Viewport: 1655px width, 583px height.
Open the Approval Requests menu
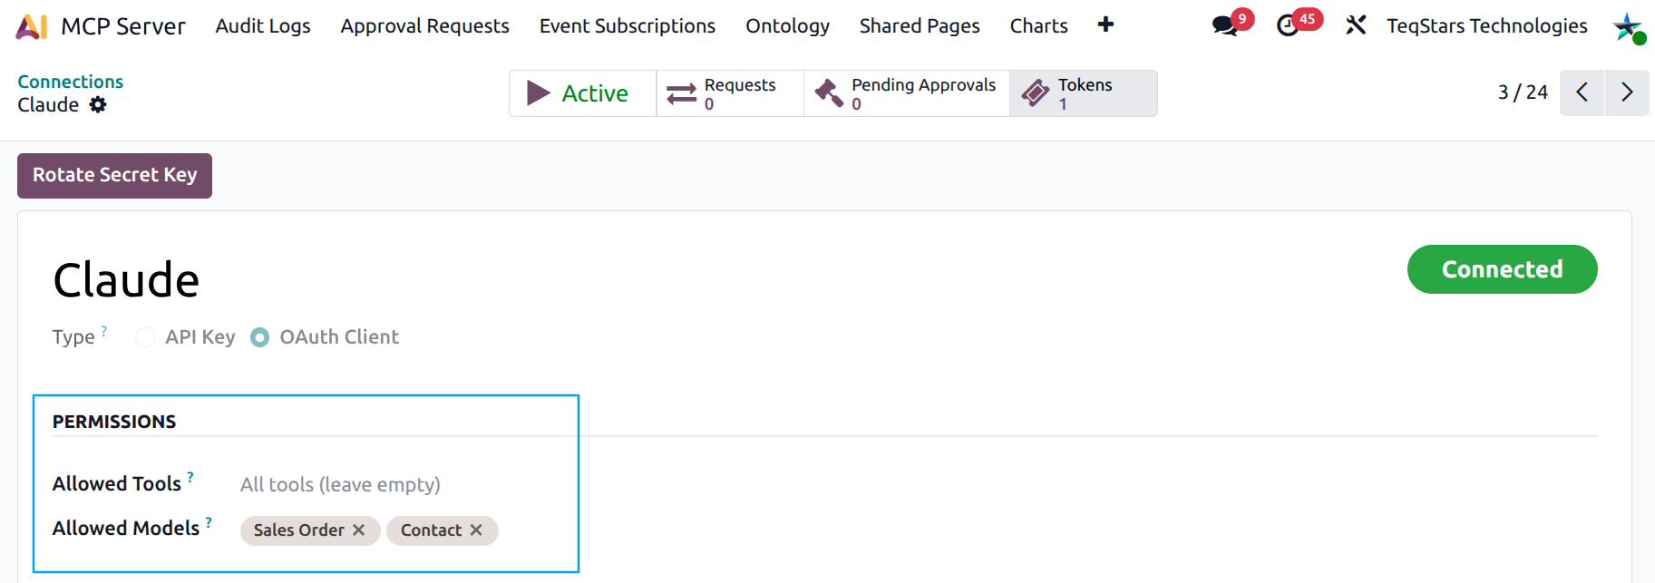tap(425, 26)
